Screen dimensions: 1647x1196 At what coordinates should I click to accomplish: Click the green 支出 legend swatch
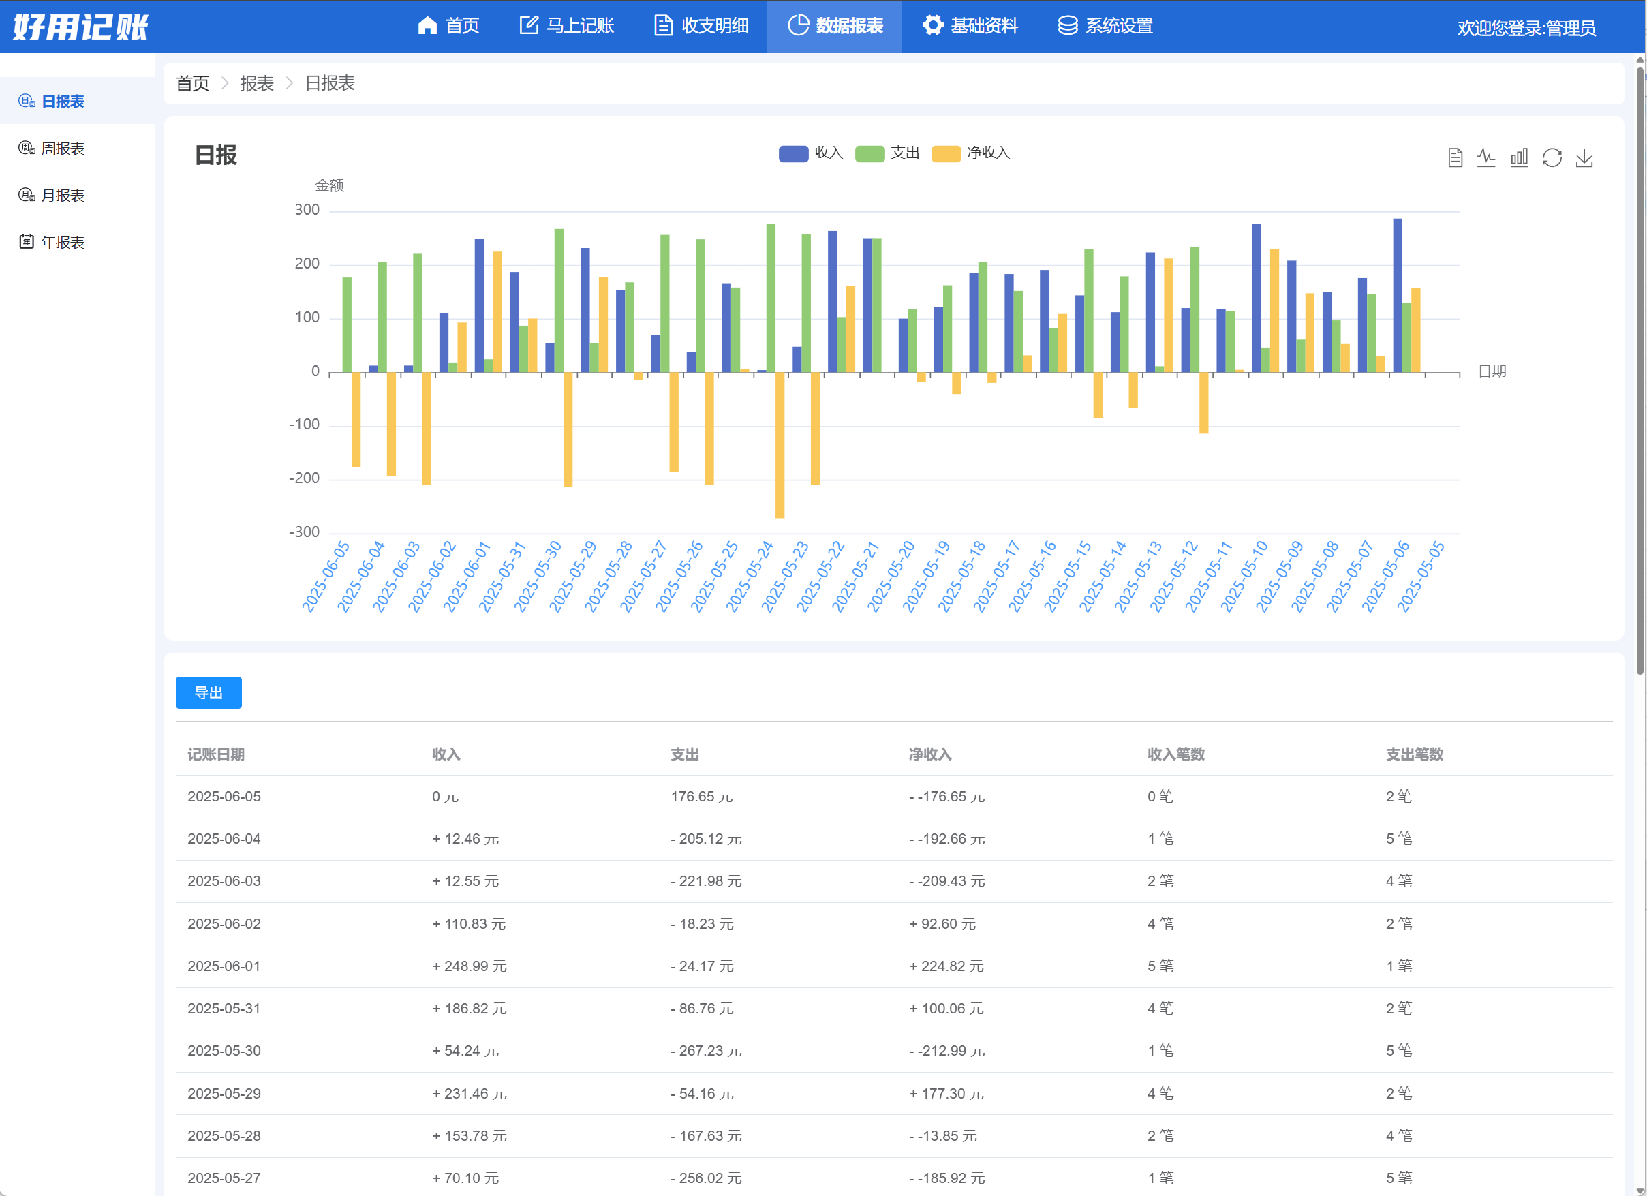870,154
